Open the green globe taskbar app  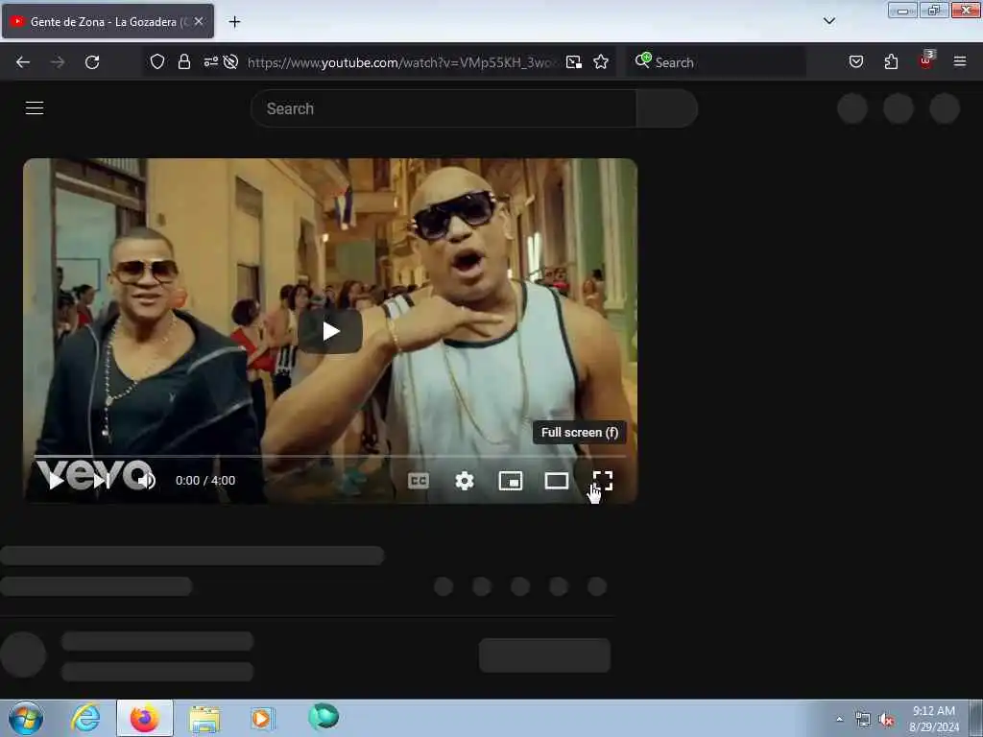(x=324, y=717)
